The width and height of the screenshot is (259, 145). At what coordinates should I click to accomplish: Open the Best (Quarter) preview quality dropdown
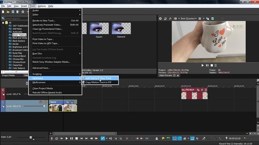point(189,19)
